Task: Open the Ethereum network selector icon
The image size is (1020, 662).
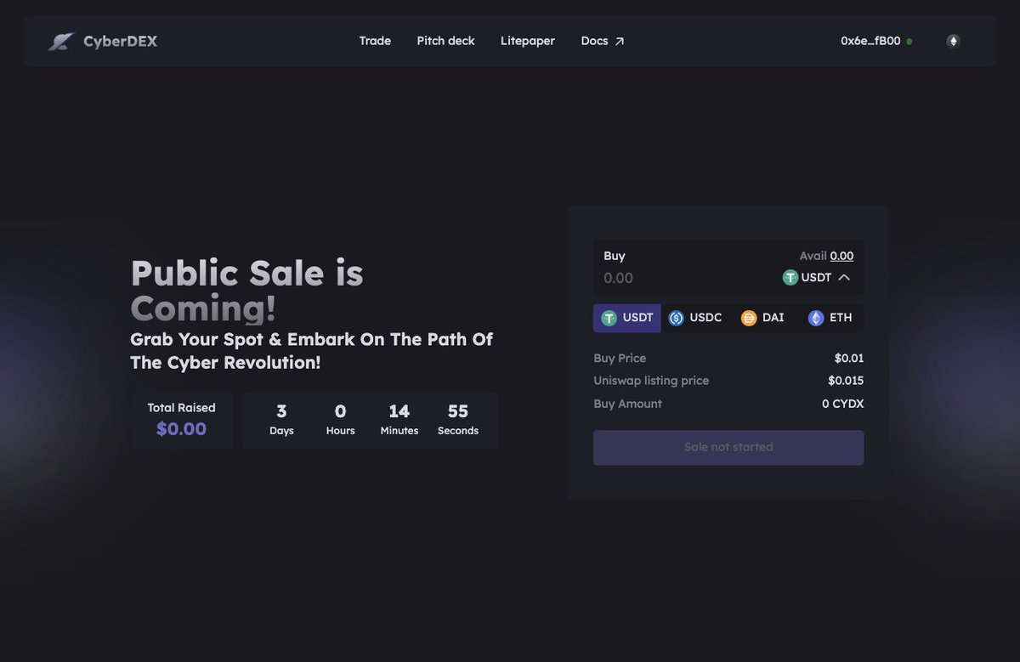Action: pos(953,41)
